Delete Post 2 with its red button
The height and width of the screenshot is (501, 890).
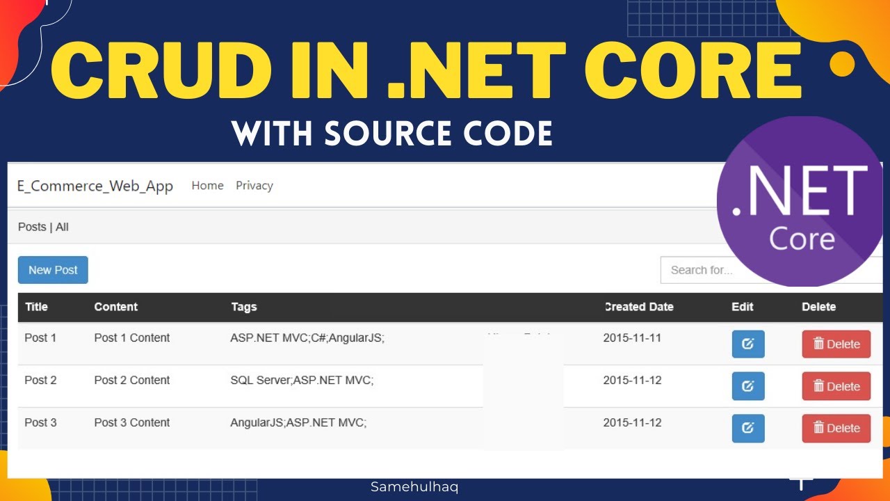click(836, 386)
